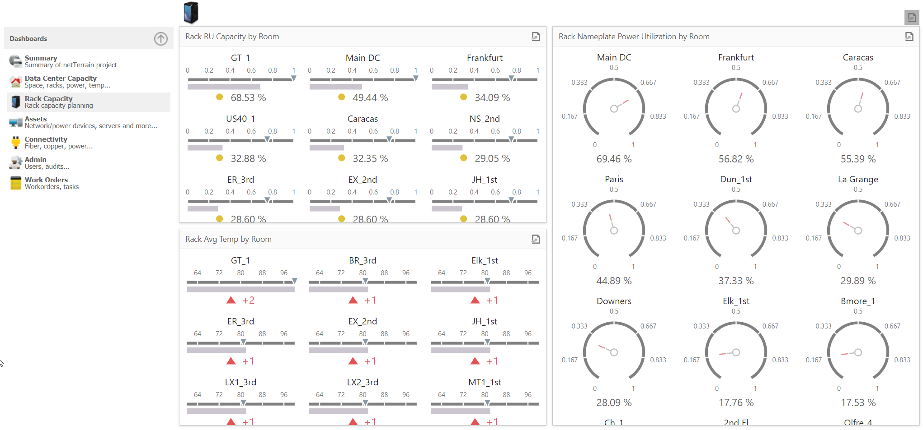The image size is (923, 430).
Task: Collapse the Dashboards panel with up-arrow icon
Action: (x=160, y=39)
